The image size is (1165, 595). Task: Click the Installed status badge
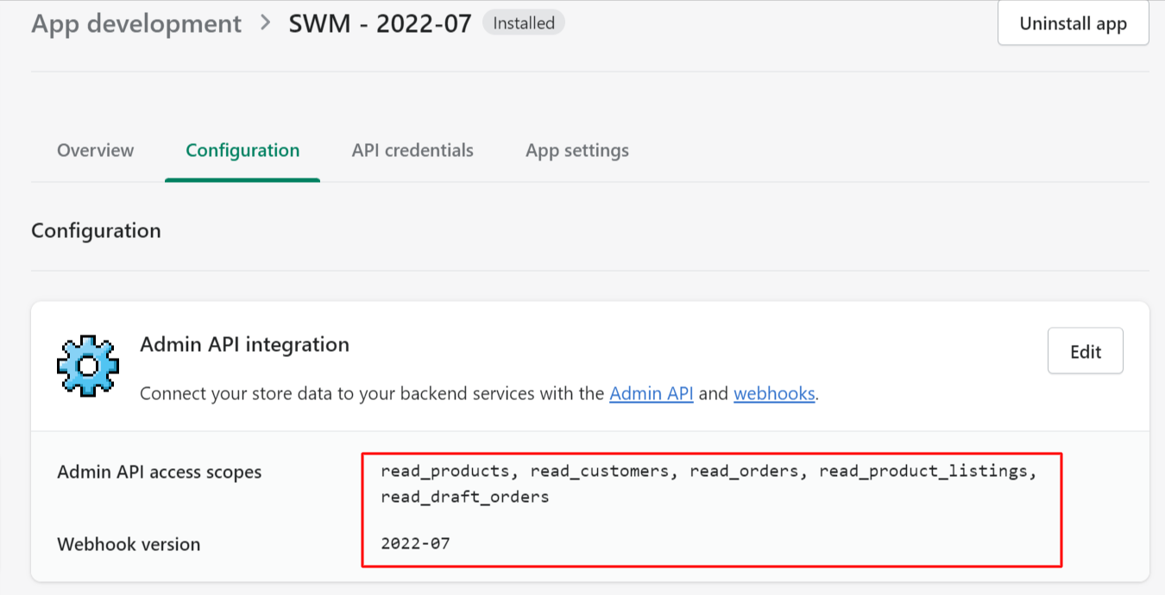(x=524, y=23)
